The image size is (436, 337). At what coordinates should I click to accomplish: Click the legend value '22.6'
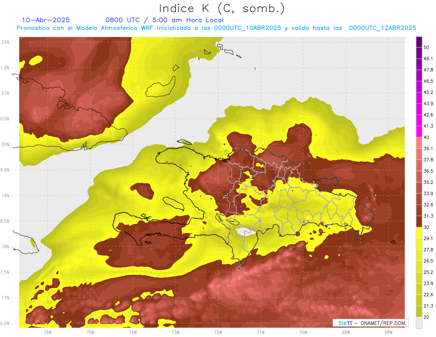click(428, 294)
